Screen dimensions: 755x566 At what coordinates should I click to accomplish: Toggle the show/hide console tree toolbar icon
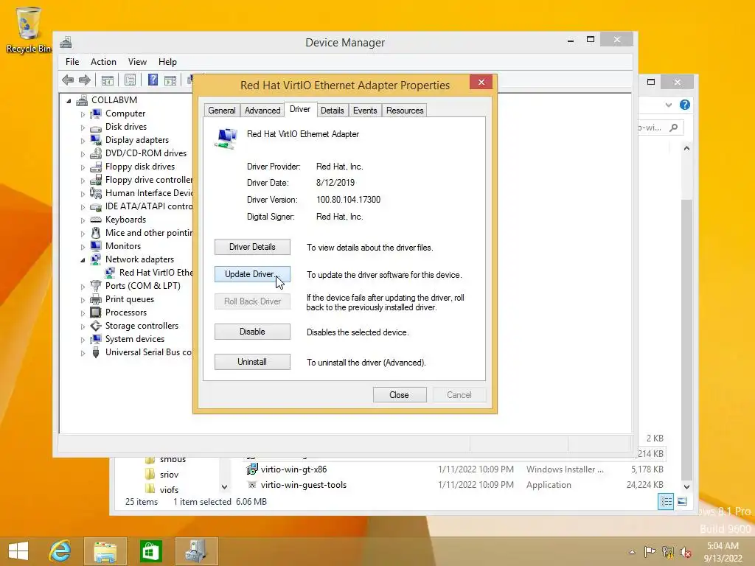tap(108, 80)
